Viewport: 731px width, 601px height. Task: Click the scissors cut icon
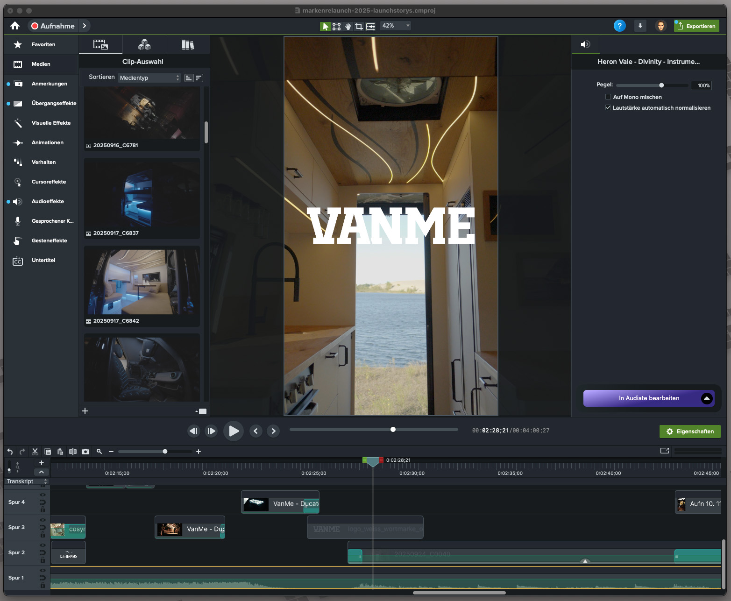pyautogui.click(x=35, y=452)
